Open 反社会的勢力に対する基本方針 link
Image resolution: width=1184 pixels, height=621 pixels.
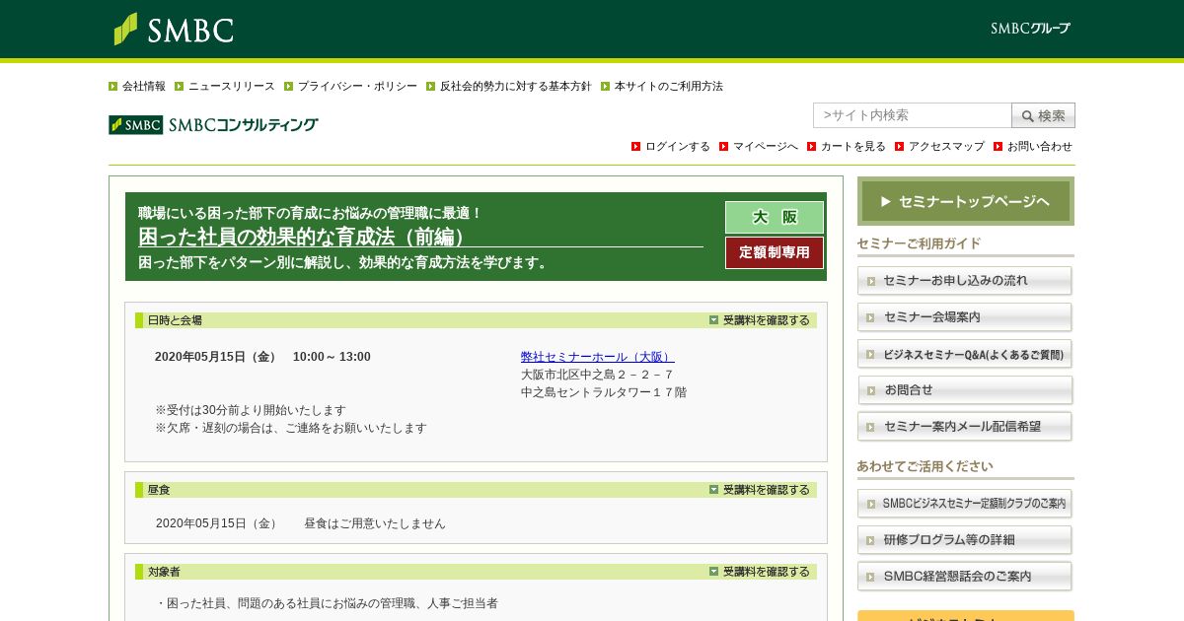[x=515, y=87]
